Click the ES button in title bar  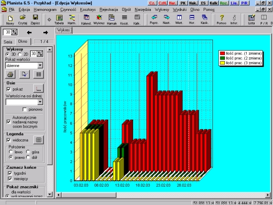(x=203, y=3)
